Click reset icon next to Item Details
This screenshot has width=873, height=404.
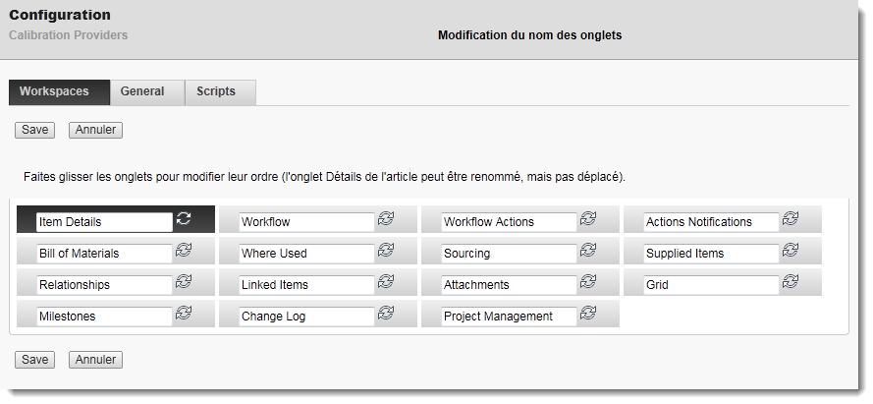184,219
